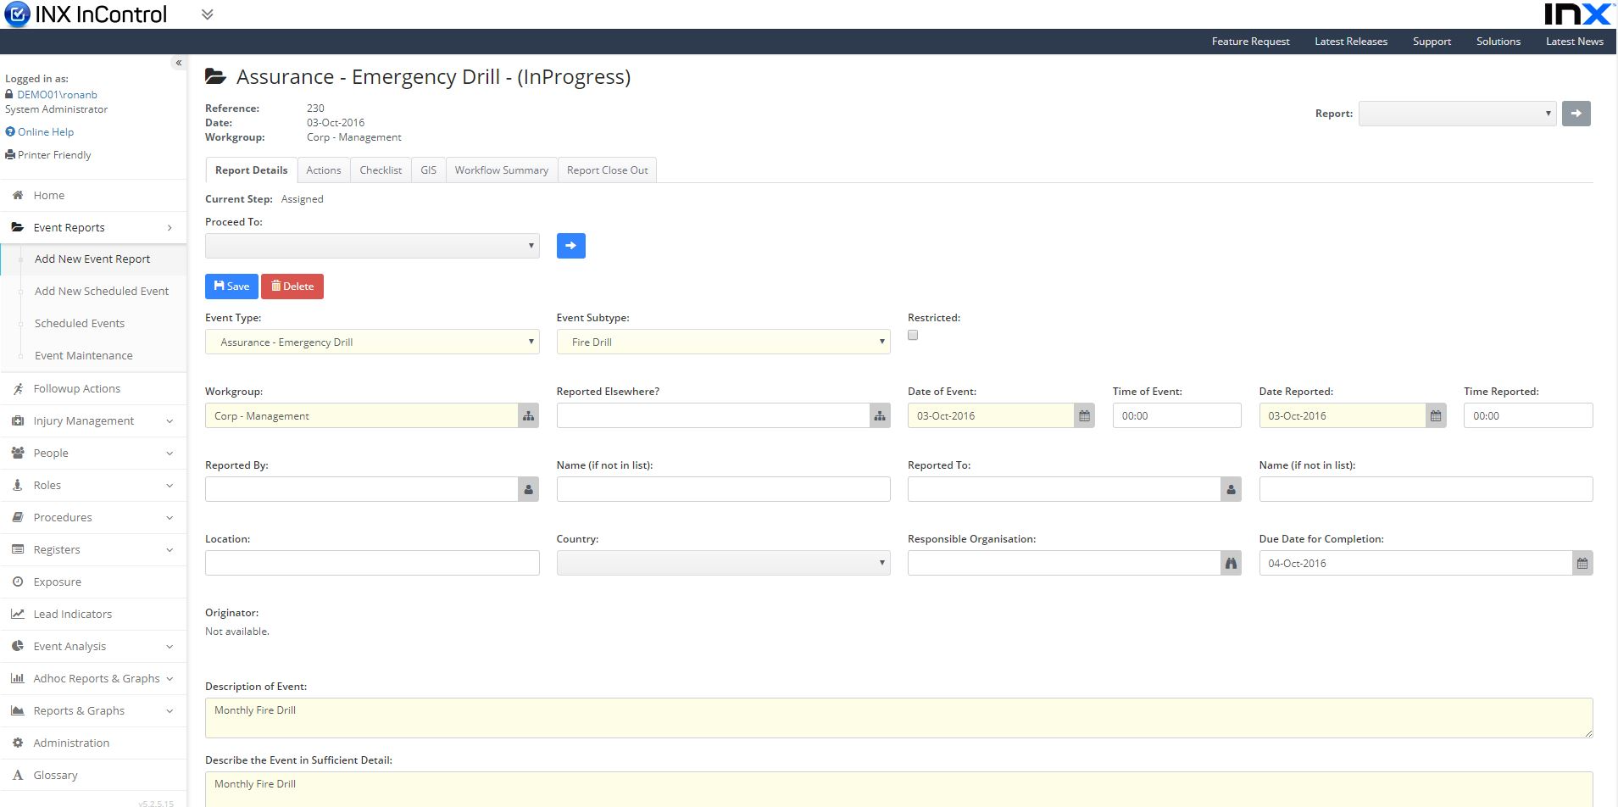Select Add New Event Report

[92, 259]
